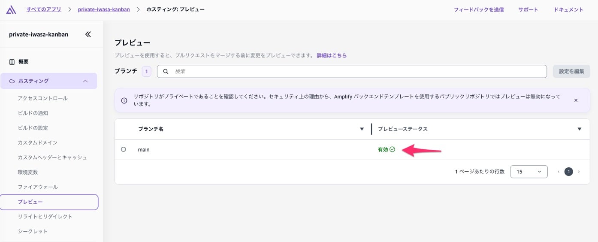Click the 概要 document icon

coord(12,62)
